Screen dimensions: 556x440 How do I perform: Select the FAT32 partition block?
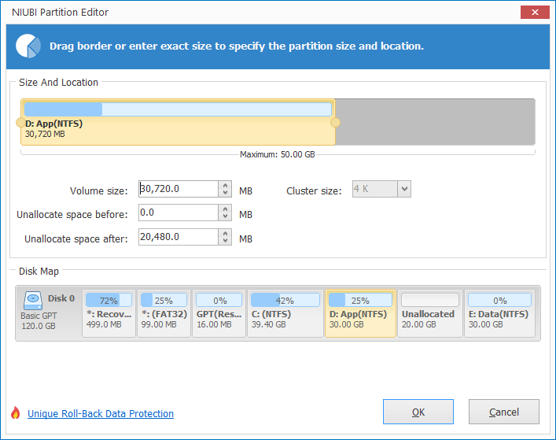pyautogui.click(x=164, y=313)
